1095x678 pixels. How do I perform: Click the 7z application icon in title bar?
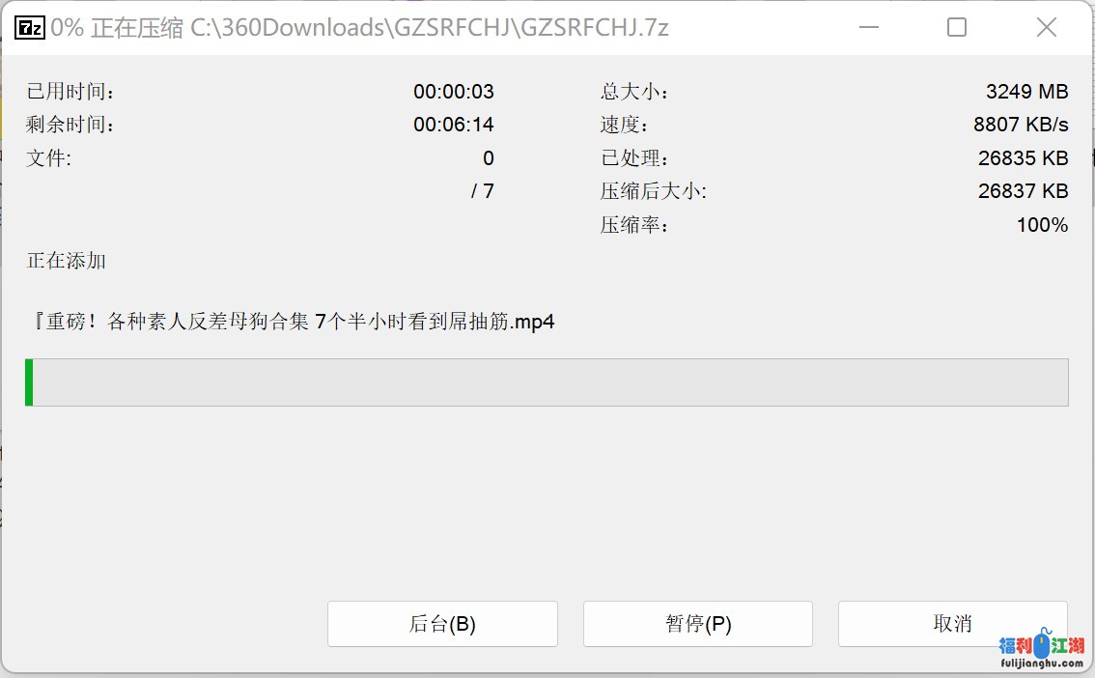(x=29, y=28)
